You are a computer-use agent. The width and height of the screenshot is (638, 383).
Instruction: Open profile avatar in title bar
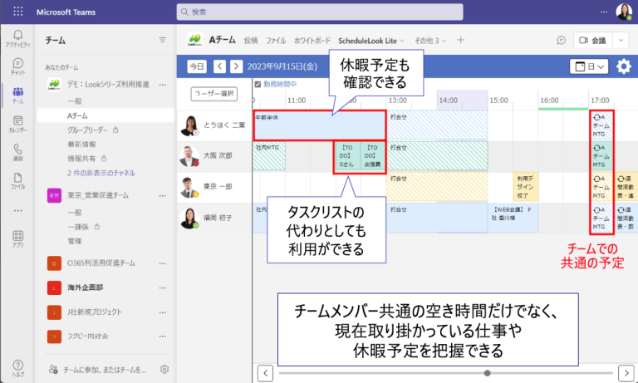pyautogui.click(x=623, y=12)
